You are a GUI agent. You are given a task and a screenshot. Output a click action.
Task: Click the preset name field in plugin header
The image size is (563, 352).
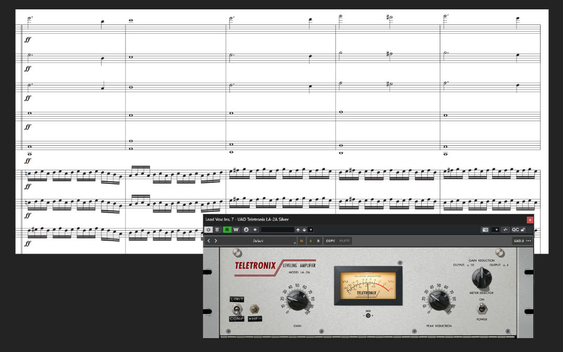click(x=277, y=230)
